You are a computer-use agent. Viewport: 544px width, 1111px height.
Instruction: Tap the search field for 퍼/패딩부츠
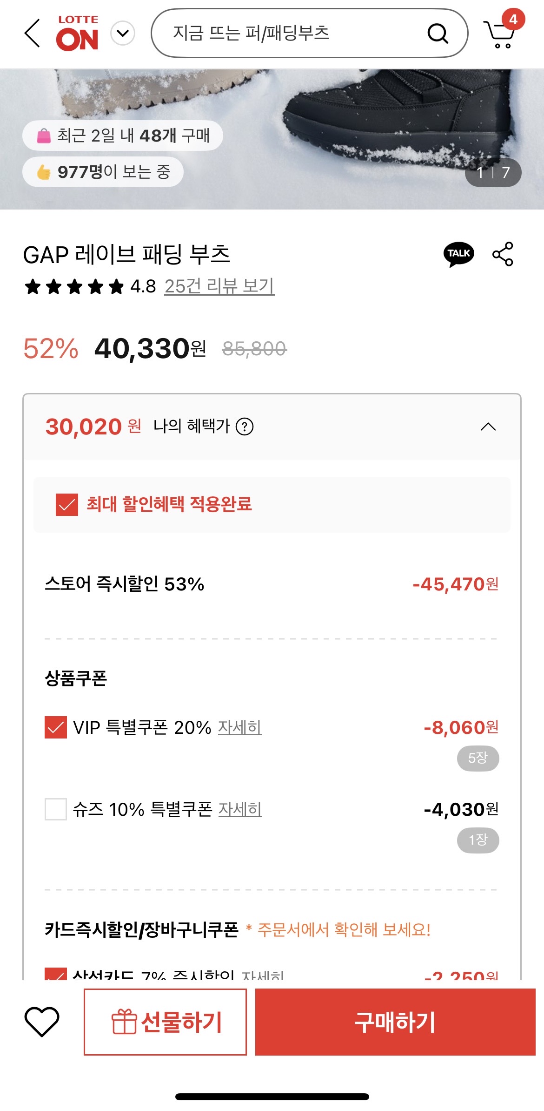pyautogui.click(x=288, y=33)
